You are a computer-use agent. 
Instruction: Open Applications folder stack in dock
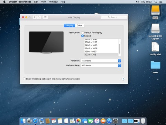124,121
